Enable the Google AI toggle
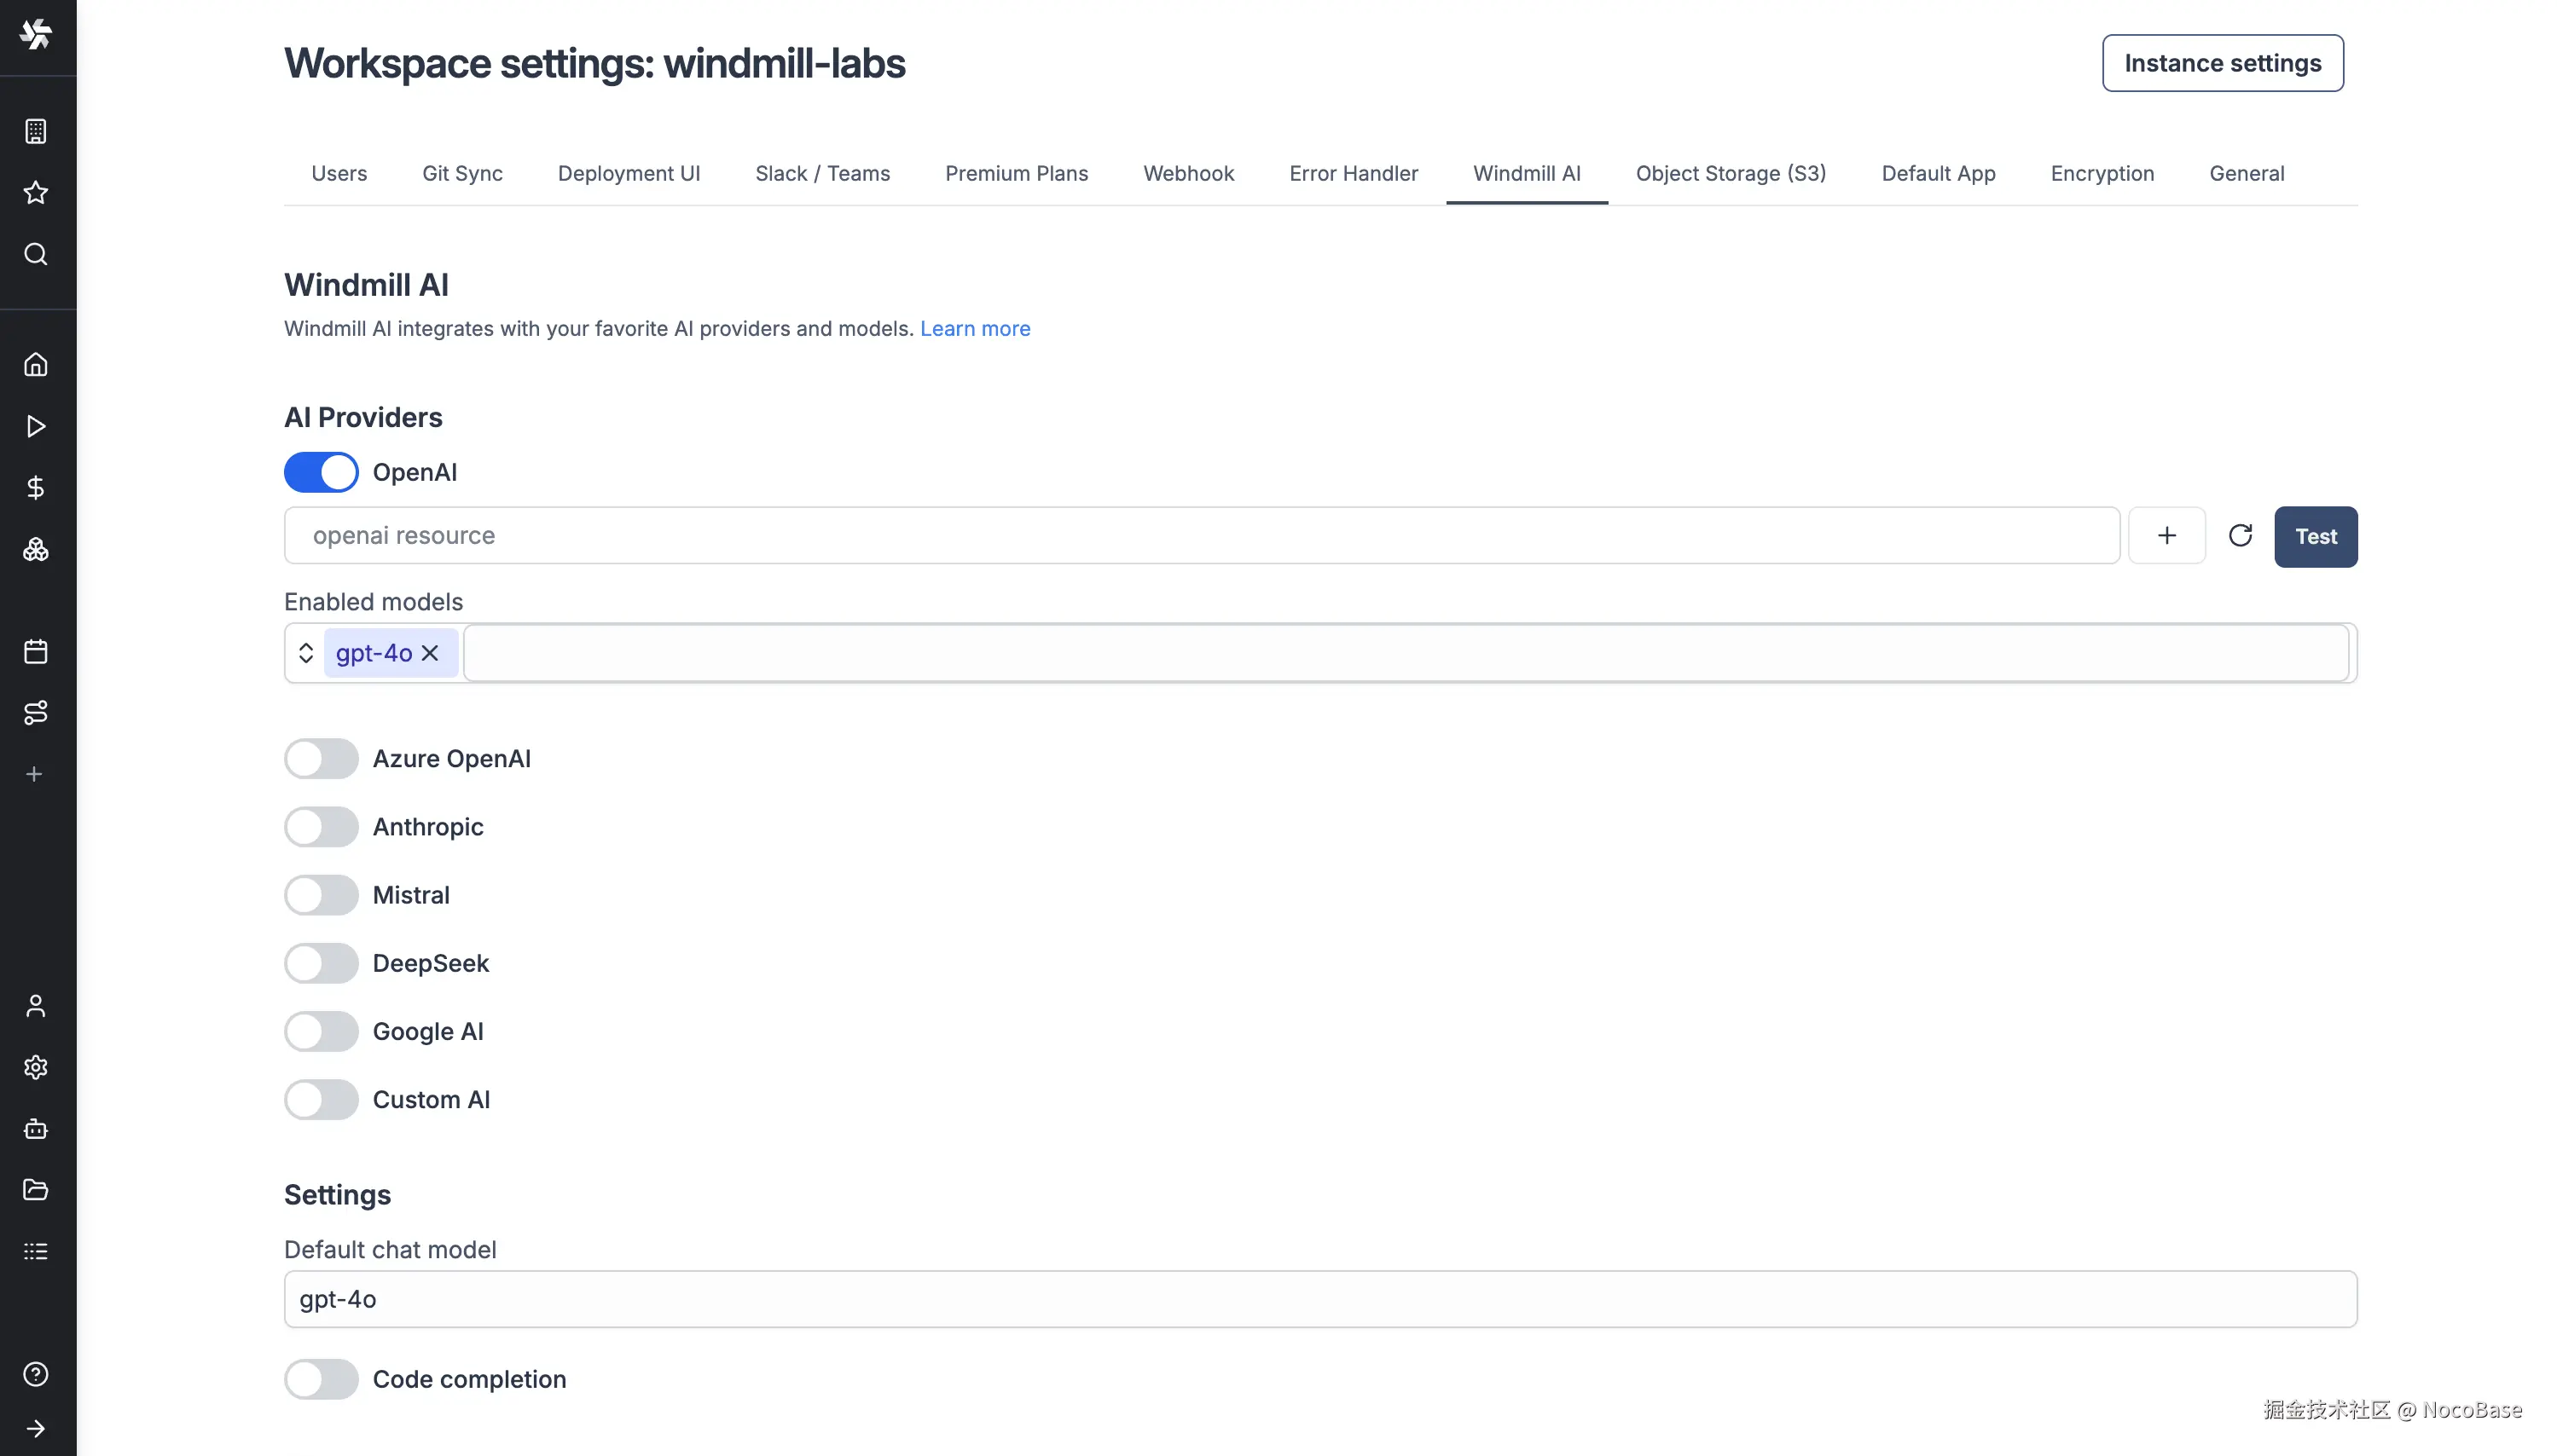 [322, 1031]
